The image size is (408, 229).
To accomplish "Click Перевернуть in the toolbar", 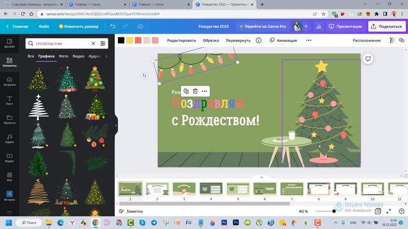I will (238, 40).
